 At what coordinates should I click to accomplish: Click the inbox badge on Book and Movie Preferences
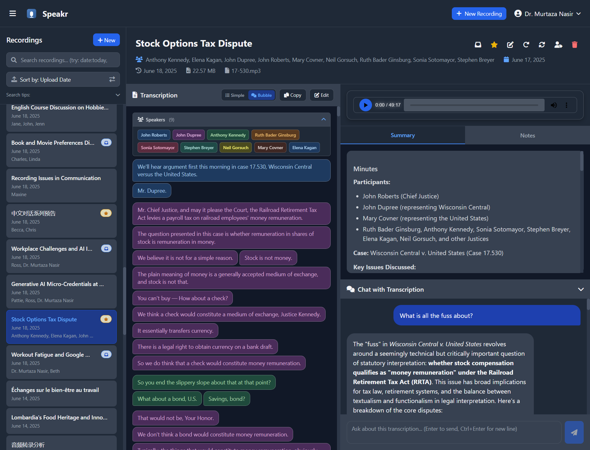tap(106, 143)
